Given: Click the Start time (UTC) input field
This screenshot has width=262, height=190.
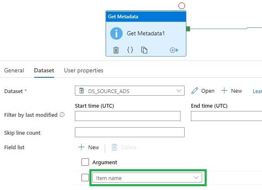Looking at the screenshot, I should (128, 116).
